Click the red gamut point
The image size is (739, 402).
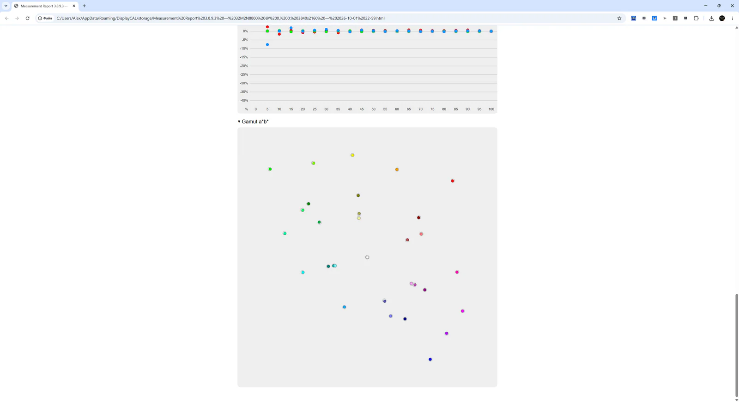(x=453, y=181)
